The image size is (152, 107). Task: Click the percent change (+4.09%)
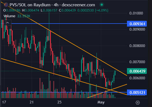point(102,10)
